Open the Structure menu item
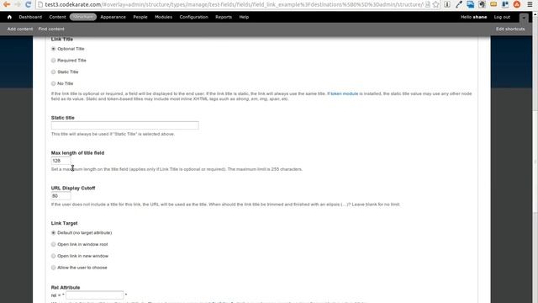This screenshot has width=538, height=303. [83, 17]
